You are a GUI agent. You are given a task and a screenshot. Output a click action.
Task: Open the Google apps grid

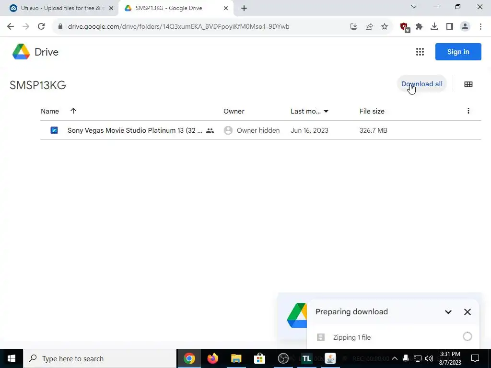[420, 52]
